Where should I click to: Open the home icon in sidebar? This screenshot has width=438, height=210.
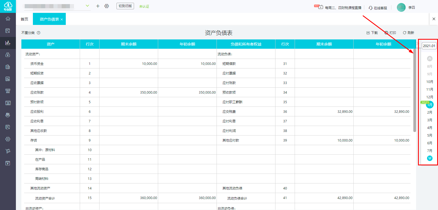click(x=8, y=19)
